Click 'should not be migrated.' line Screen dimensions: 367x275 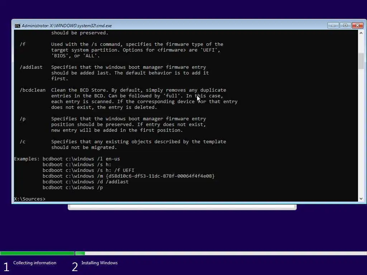click(x=84, y=147)
